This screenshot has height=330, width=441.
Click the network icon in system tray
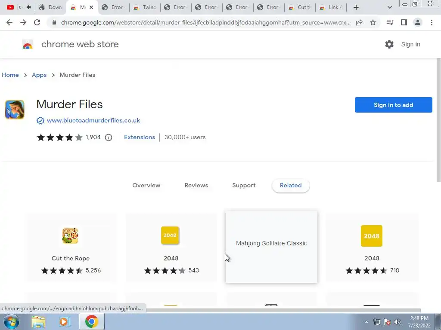[x=376, y=322]
